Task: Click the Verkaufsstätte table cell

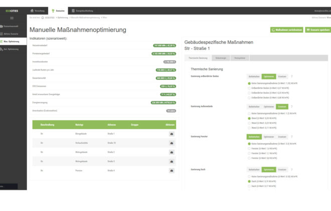Action: [x=81, y=143]
